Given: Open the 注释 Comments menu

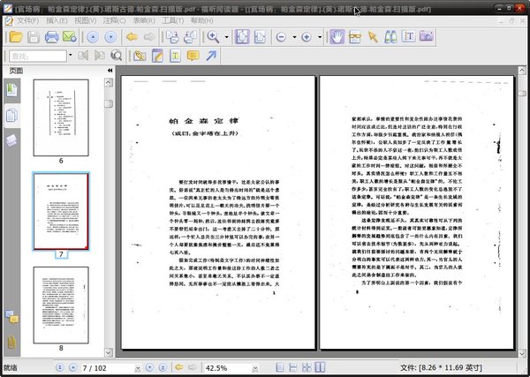Looking at the screenshot, I should point(114,21).
